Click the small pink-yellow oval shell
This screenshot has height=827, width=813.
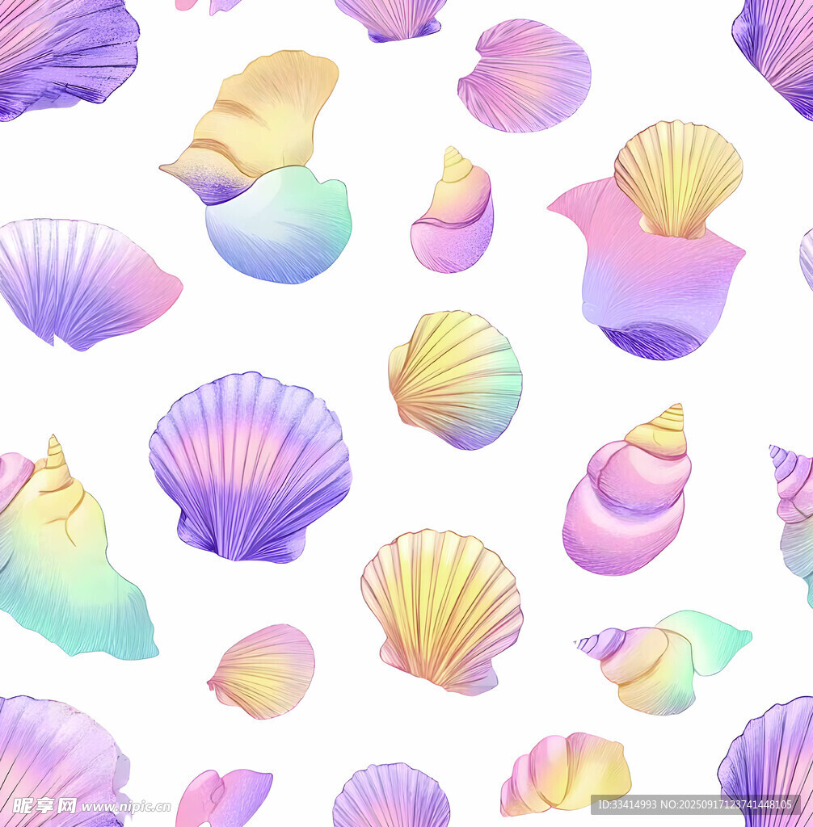pyautogui.click(x=263, y=670)
